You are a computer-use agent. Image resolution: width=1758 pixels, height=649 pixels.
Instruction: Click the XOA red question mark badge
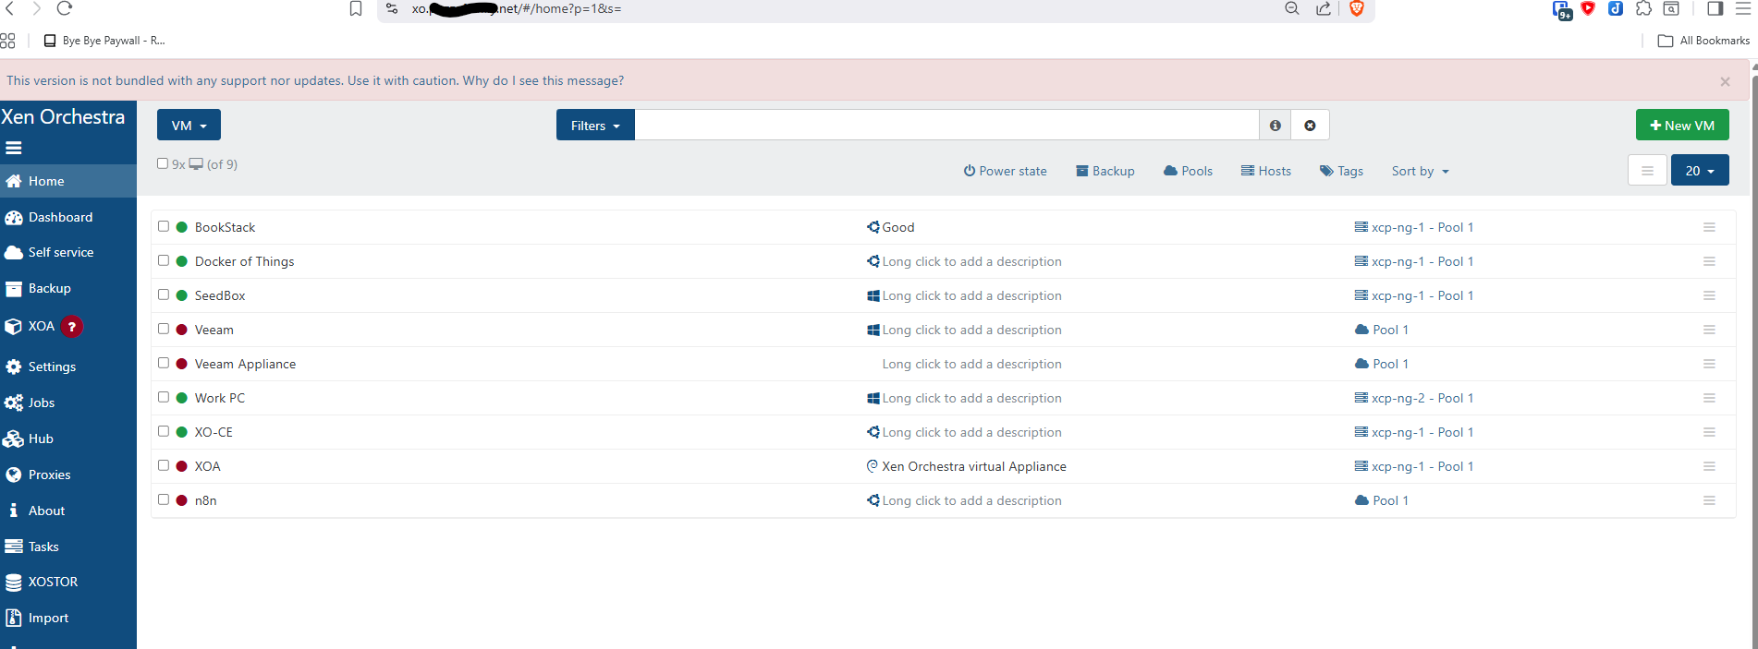72,327
